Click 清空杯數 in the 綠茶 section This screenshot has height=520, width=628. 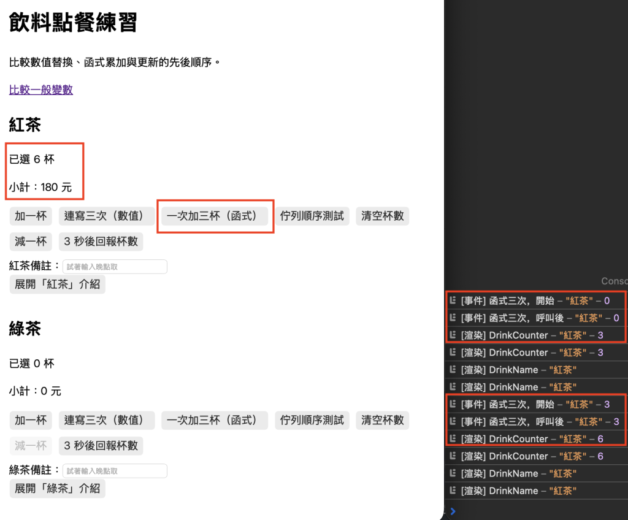click(x=383, y=420)
